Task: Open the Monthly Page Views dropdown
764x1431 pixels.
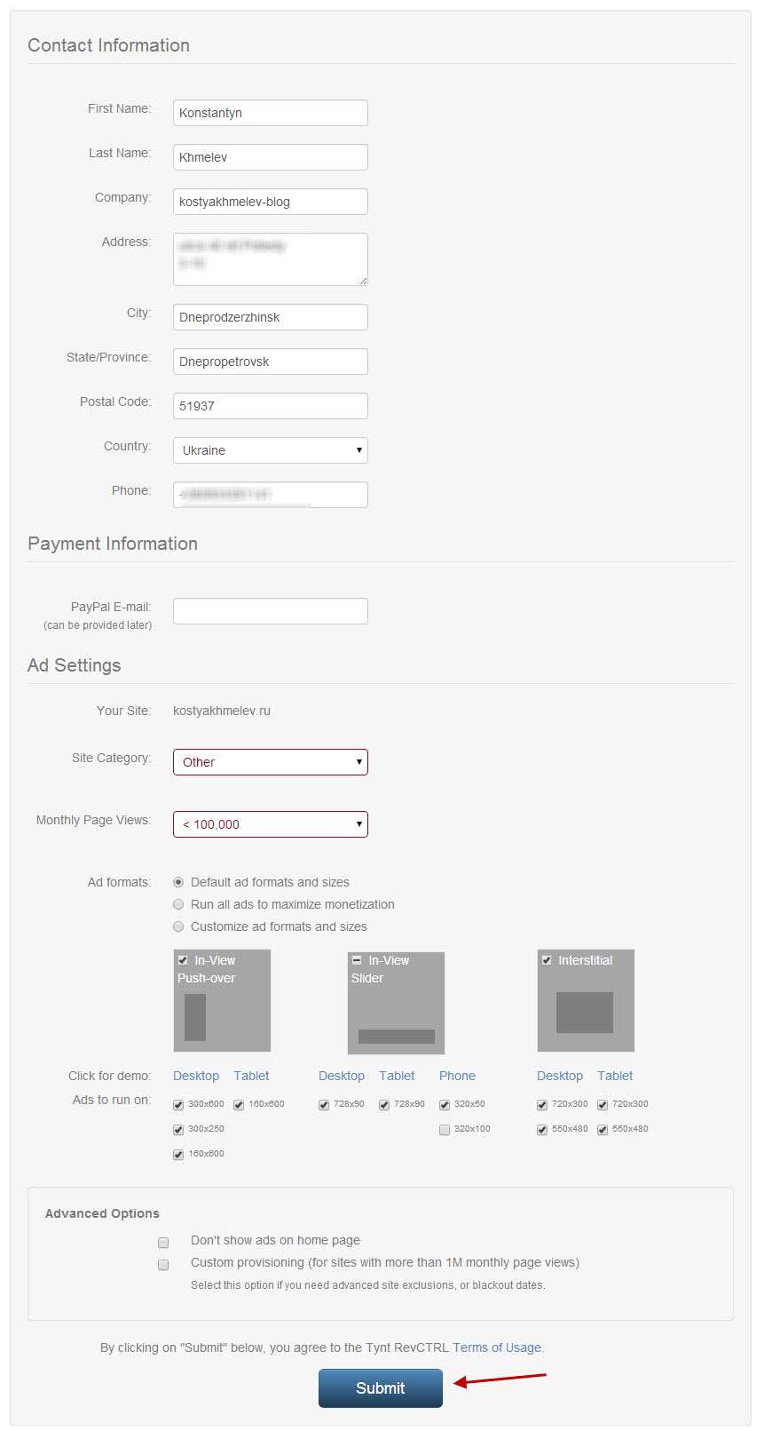Action: (x=270, y=824)
